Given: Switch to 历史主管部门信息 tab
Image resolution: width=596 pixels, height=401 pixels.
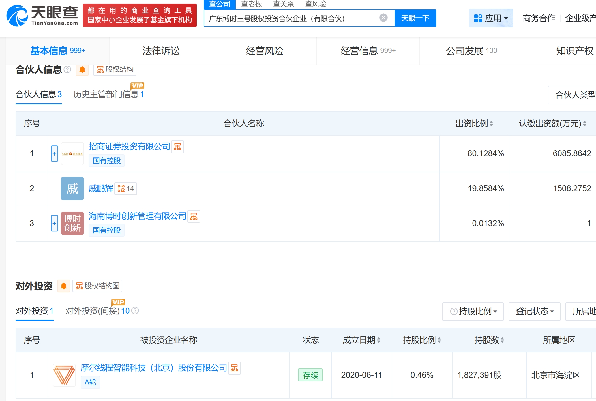Looking at the screenshot, I should (x=108, y=94).
